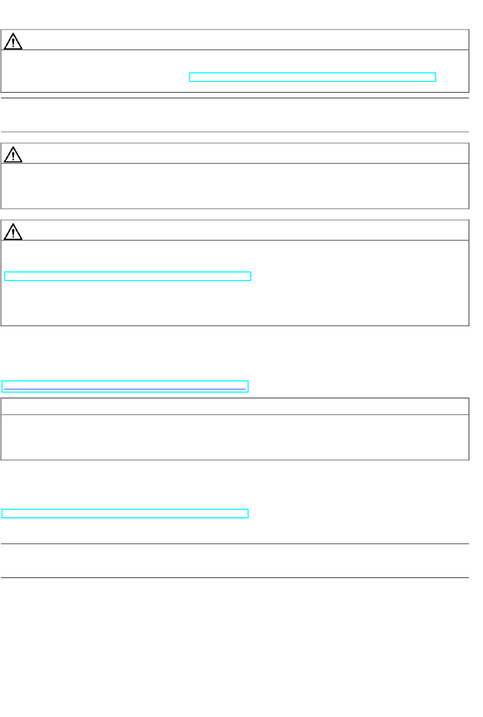Click the warning triangle icon in the second caution box

pyautogui.click(x=13, y=154)
